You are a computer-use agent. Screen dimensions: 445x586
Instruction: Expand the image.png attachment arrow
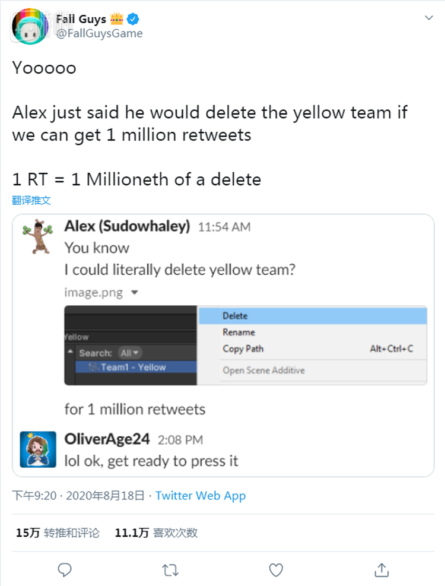click(135, 293)
